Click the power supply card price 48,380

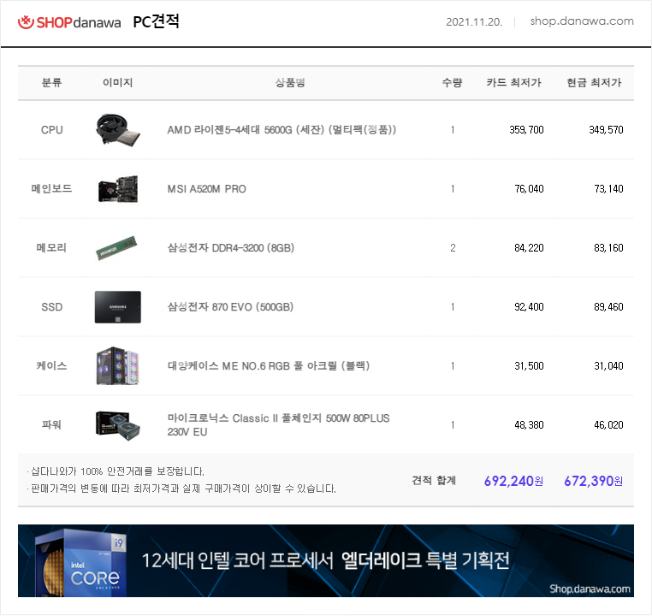pos(529,425)
